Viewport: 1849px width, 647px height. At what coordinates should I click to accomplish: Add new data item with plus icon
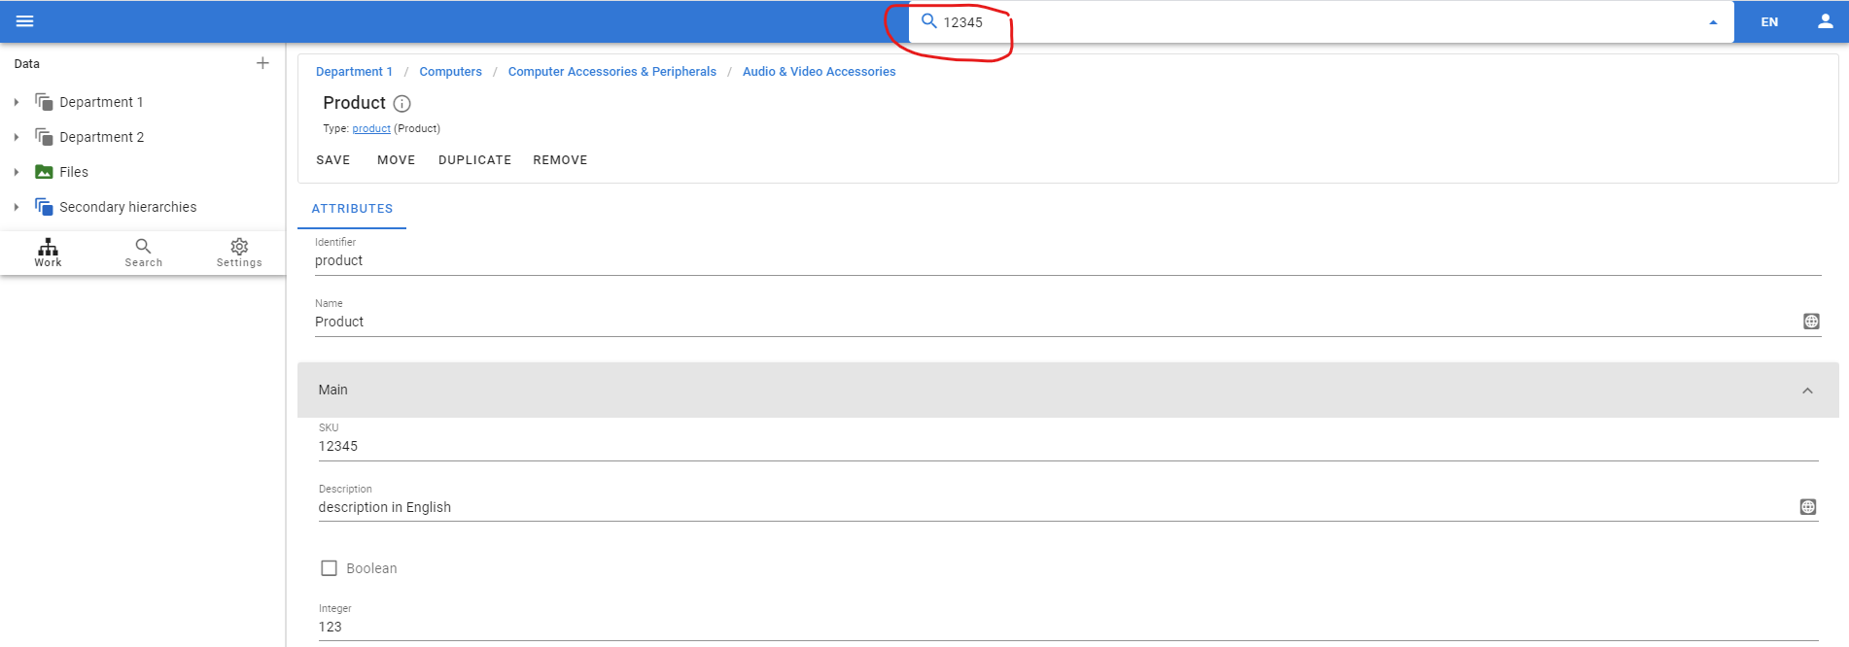tap(262, 63)
